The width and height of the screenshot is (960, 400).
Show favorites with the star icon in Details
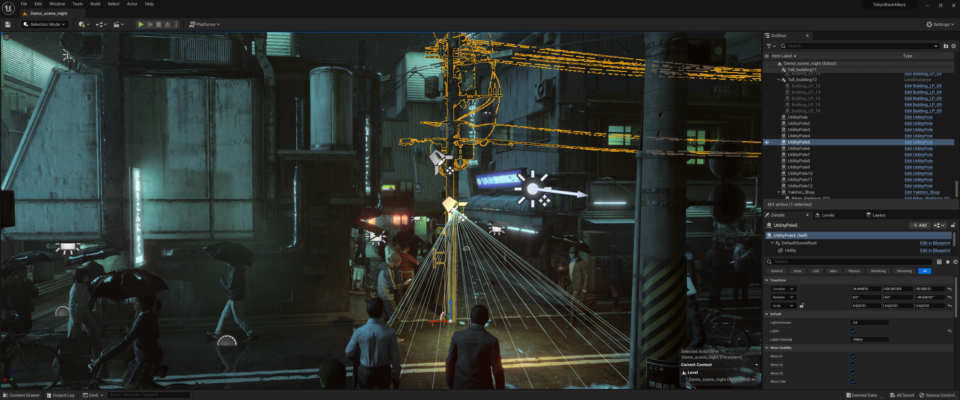(x=947, y=262)
